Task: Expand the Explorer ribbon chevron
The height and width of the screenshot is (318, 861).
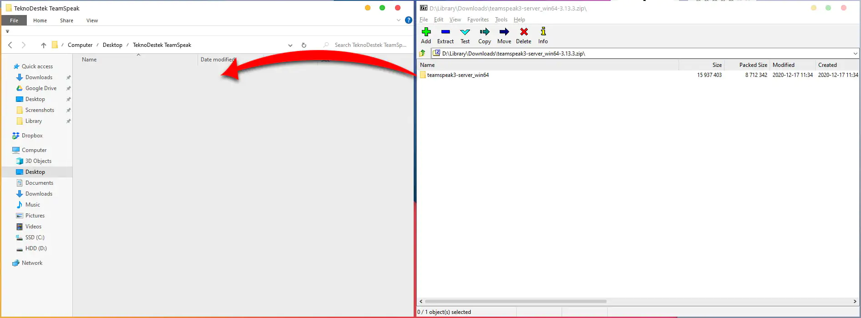Action: pyautogui.click(x=399, y=20)
